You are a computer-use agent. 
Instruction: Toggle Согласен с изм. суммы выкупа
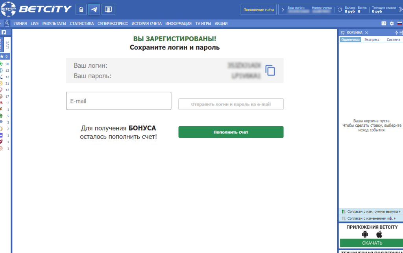[371, 212]
